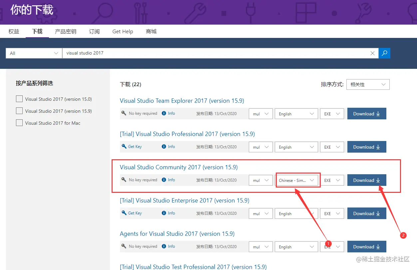Open the mul dropdown for Community 2017
This screenshot has height=270, width=417.
pyautogui.click(x=261, y=180)
